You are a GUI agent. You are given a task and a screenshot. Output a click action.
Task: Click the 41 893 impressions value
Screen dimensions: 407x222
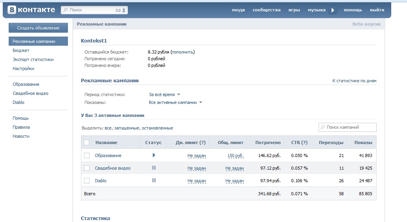tap(366, 155)
